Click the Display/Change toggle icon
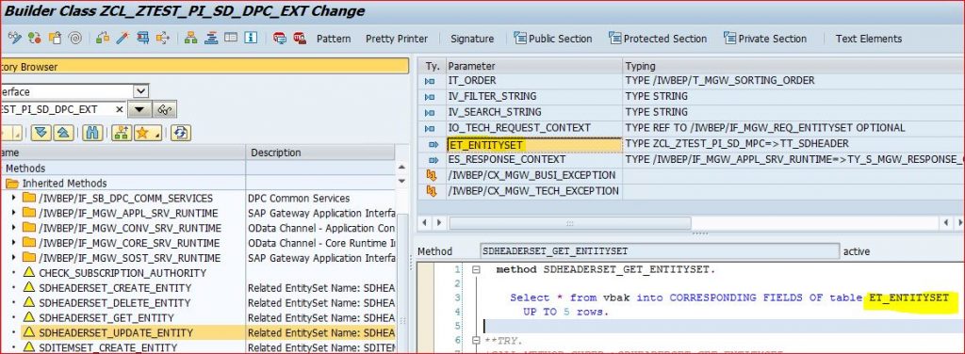Viewport: 965px width, 354px height. [15, 38]
